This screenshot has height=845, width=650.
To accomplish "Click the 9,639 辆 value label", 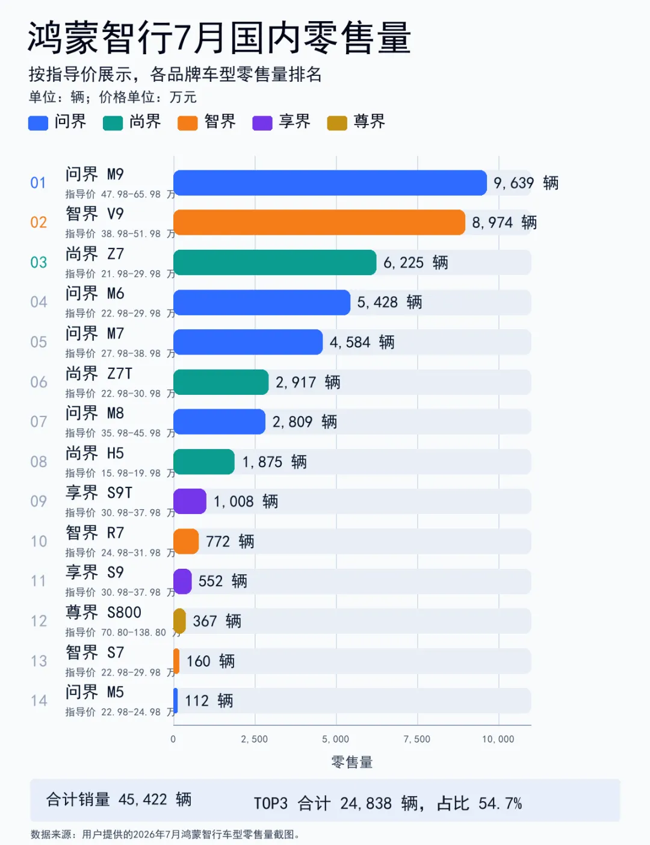I will [x=526, y=183].
